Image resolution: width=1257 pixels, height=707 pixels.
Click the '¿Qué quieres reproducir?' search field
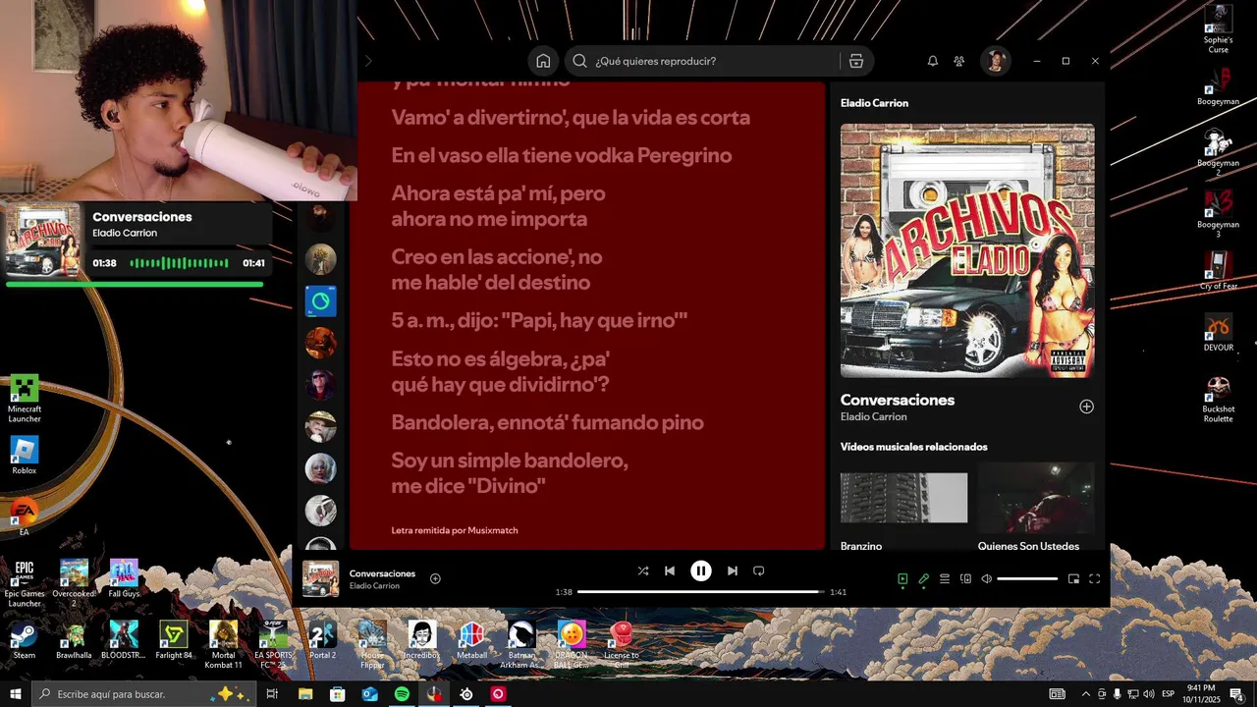pyautogui.click(x=718, y=61)
